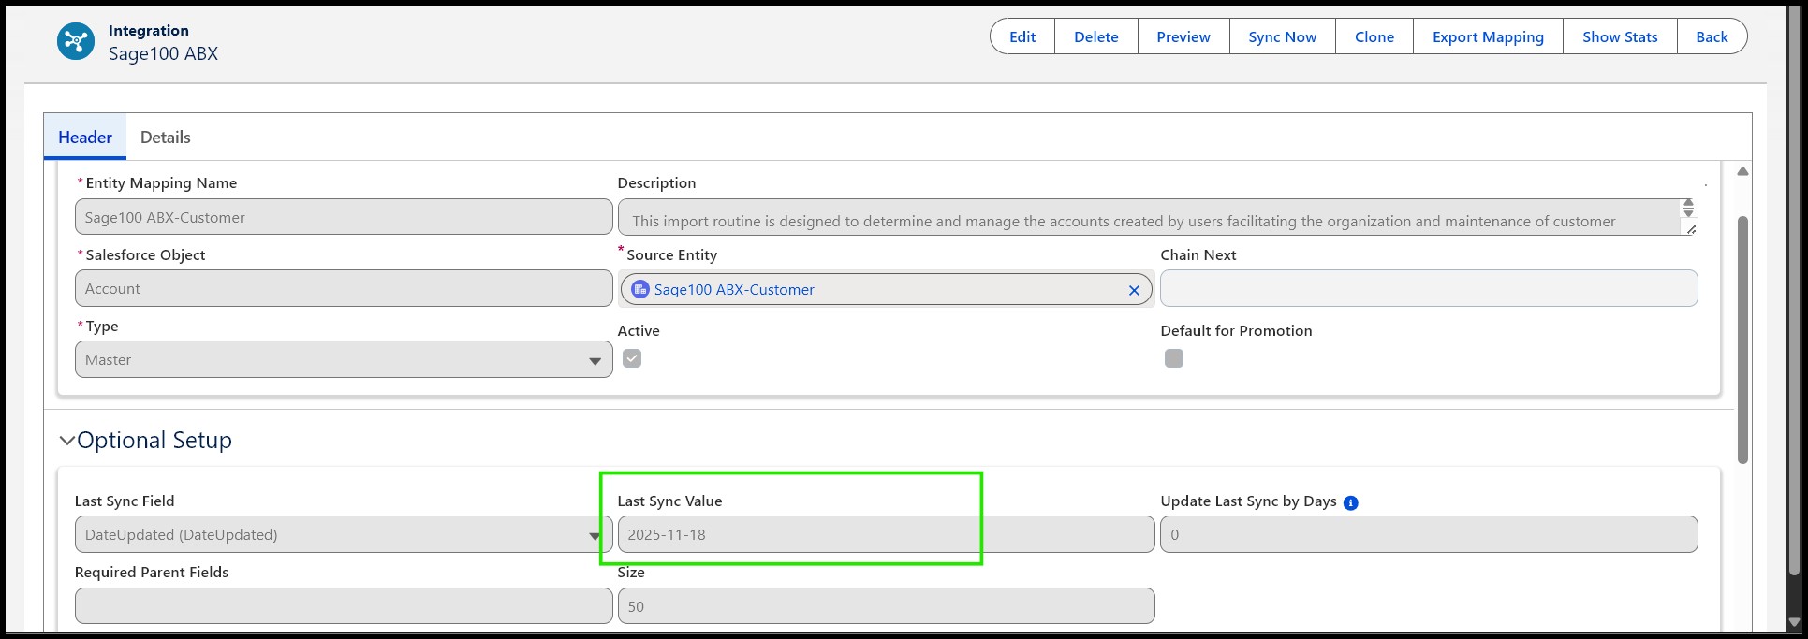1808x639 pixels.
Task: Open the Type dropdown
Action: pos(344,359)
